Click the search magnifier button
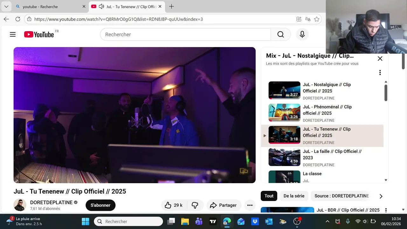Screen dimensions: 407x229 280,34
